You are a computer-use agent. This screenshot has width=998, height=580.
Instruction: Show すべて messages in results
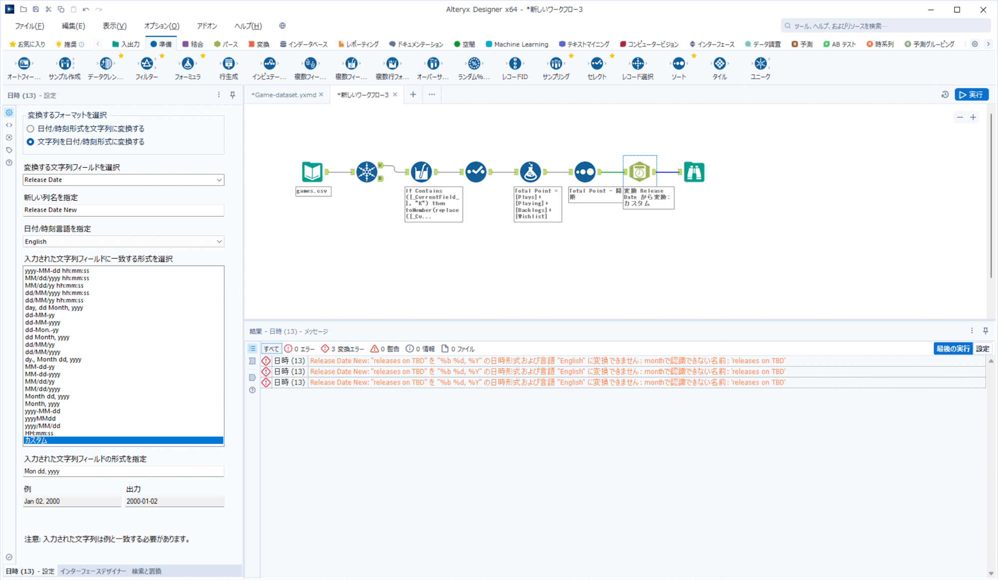coord(271,349)
